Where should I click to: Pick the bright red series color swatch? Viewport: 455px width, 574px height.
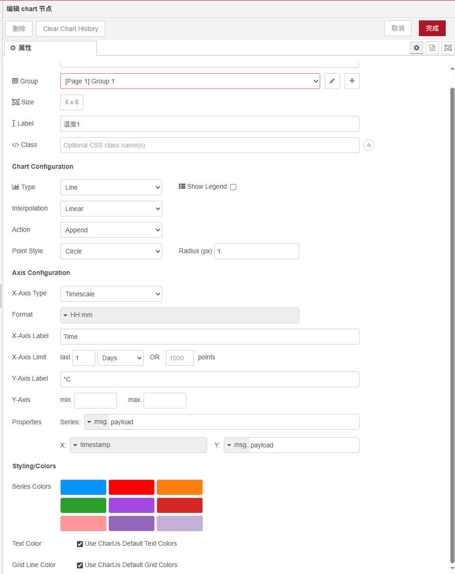[x=132, y=487]
